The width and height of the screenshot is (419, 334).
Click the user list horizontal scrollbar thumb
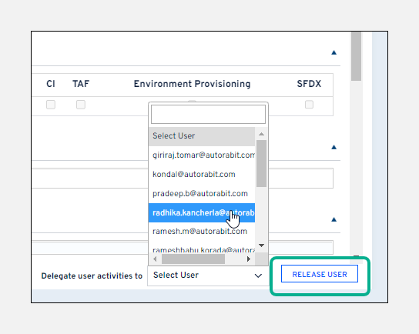coord(193,259)
